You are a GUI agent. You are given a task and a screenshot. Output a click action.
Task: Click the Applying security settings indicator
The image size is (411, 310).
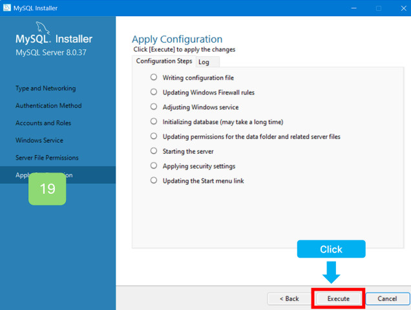[x=154, y=165]
